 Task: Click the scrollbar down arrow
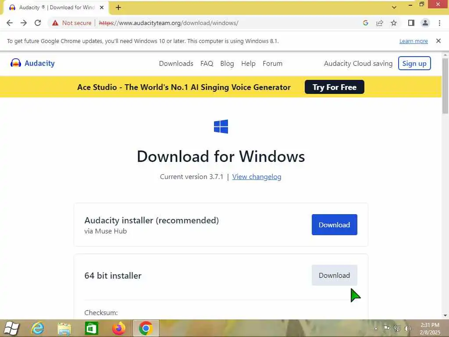click(445, 315)
